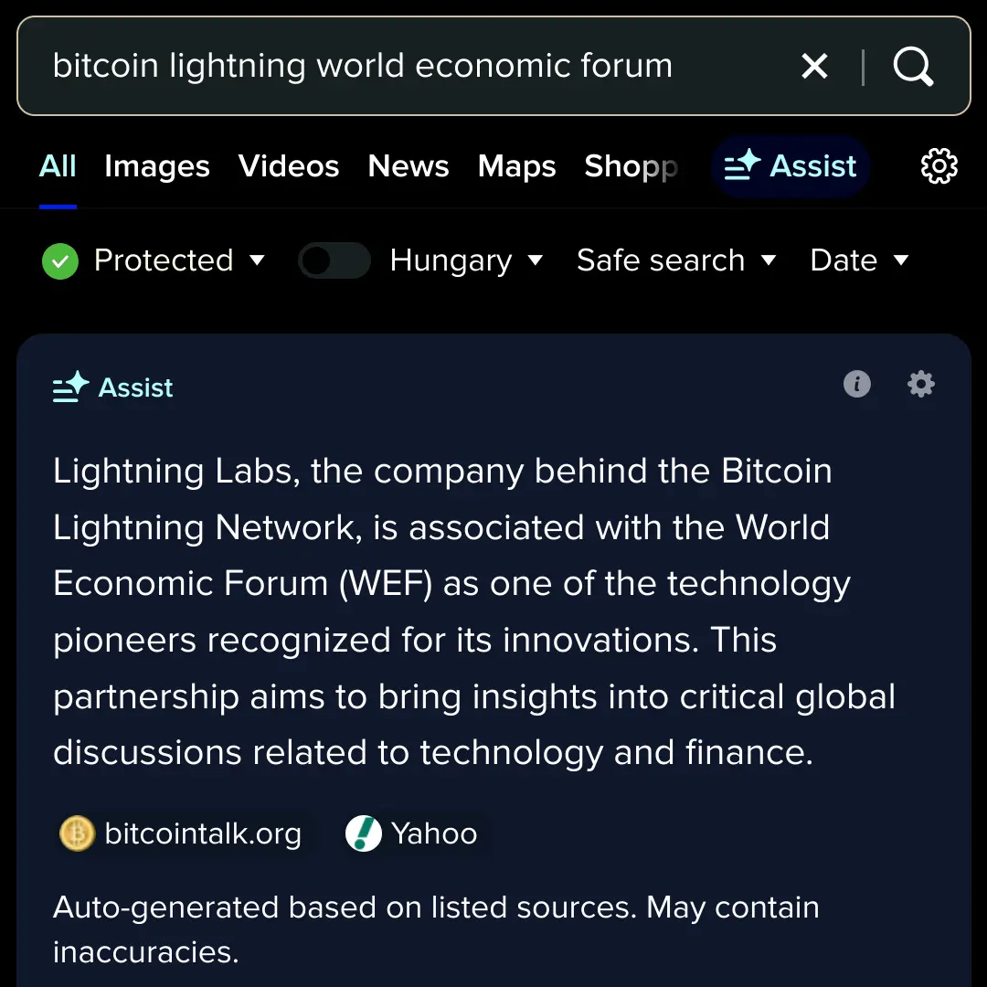The width and height of the screenshot is (987, 987).
Task: Open the Date filter dropdown
Action: [x=859, y=261]
